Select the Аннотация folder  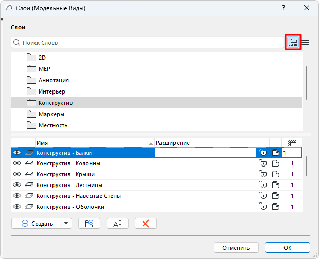tap(54, 80)
